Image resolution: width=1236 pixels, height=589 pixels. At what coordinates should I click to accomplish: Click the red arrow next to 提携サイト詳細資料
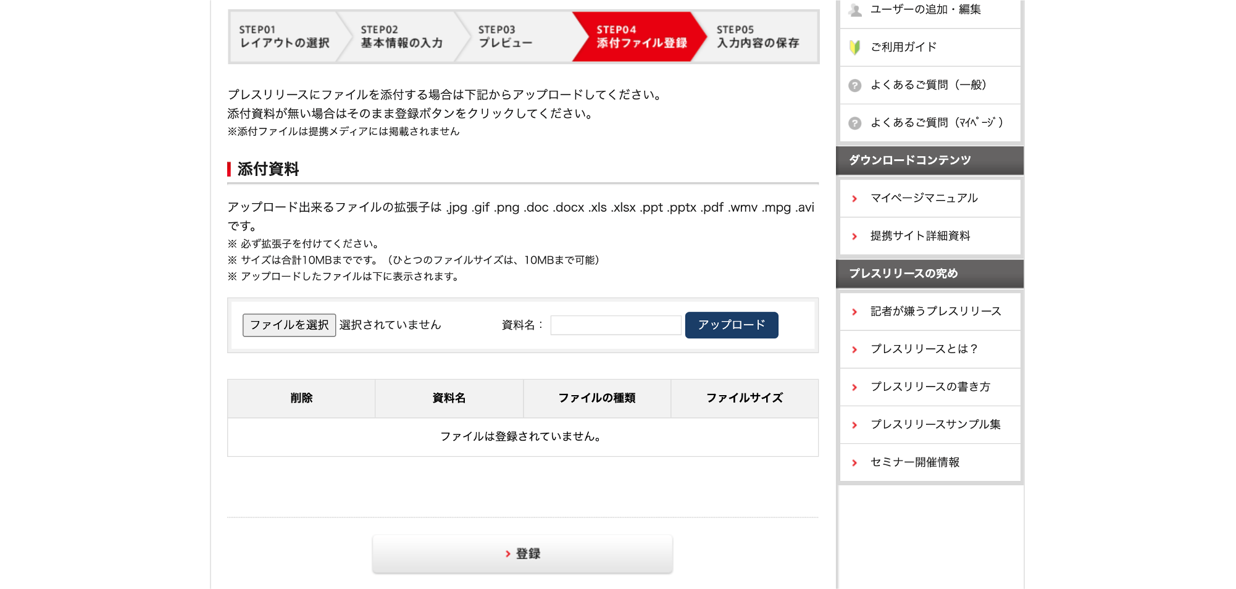(x=854, y=236)
